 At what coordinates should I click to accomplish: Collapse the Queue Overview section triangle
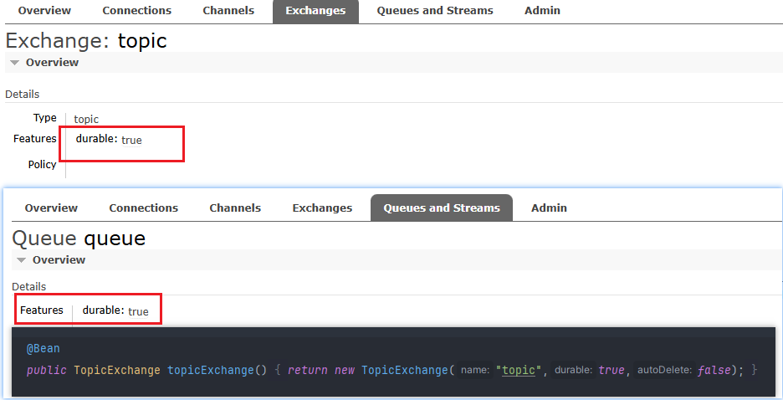(x=22, y=260)
